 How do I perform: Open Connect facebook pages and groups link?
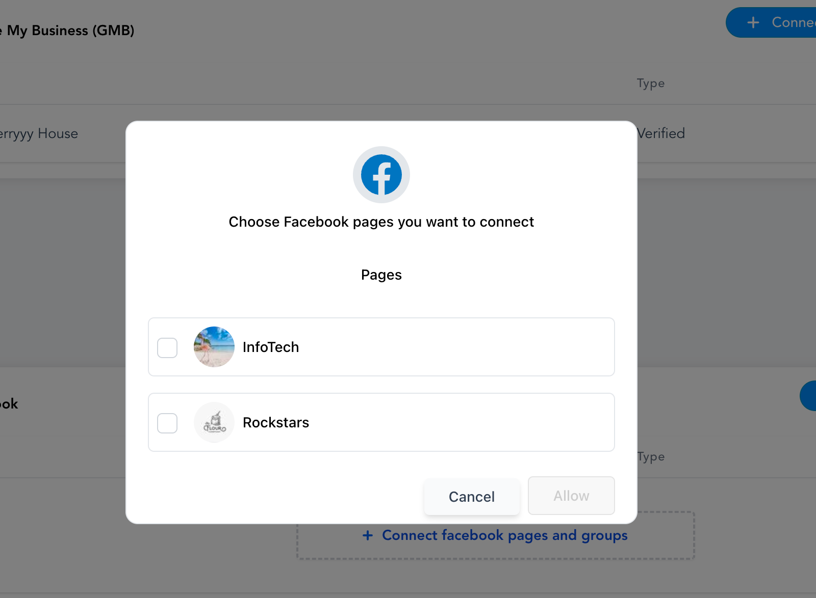(x=504, y=535)
